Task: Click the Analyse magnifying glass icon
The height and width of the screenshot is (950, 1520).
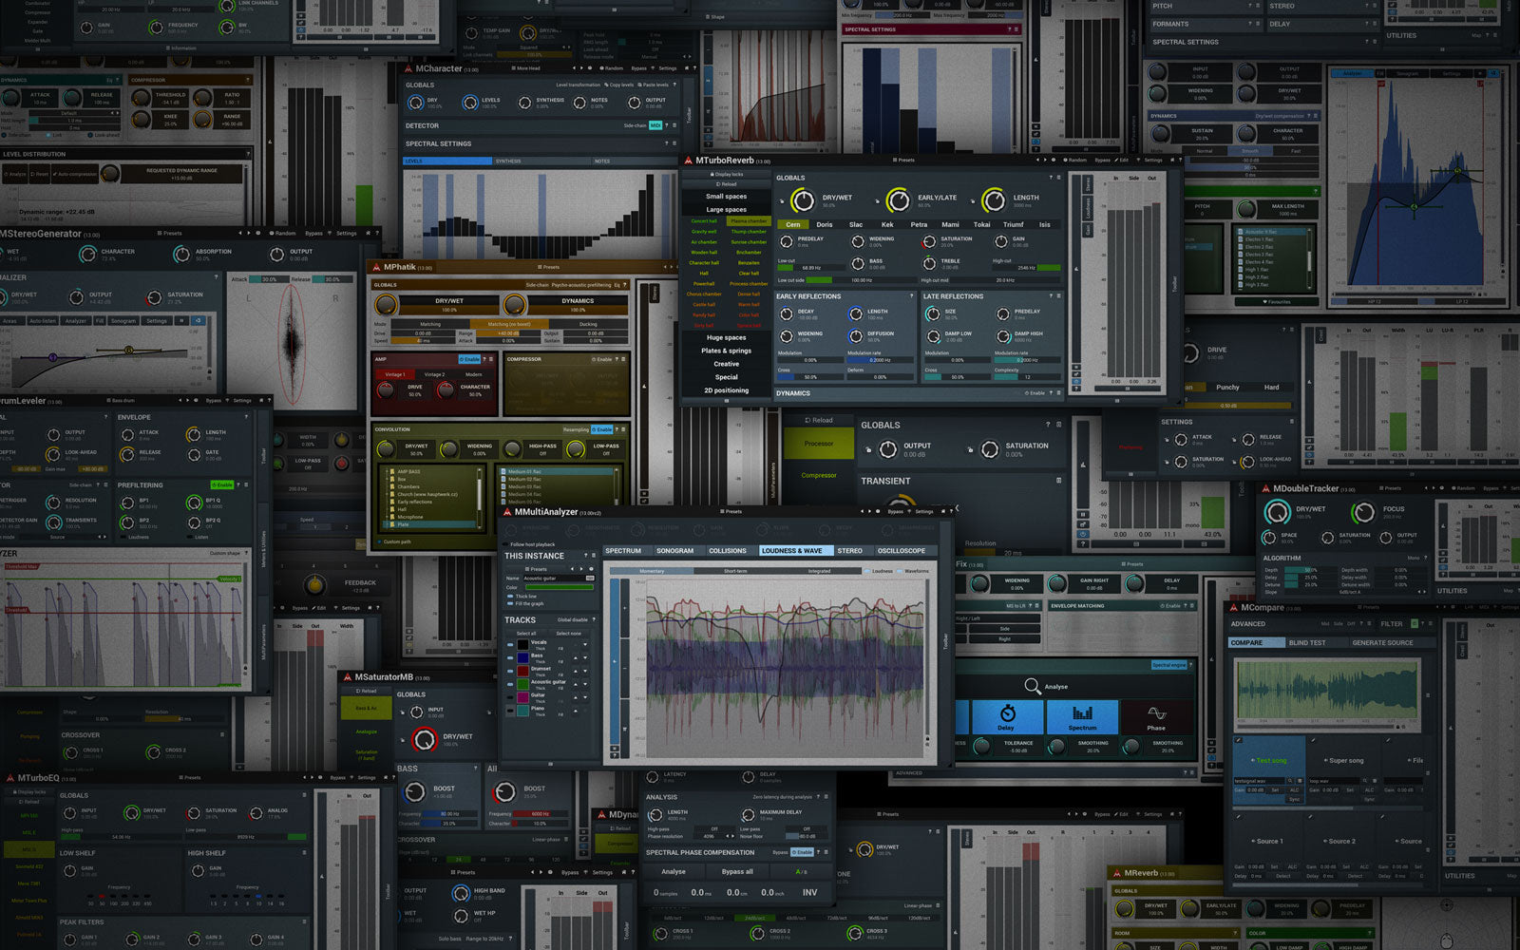Action: pos(1033,686)
